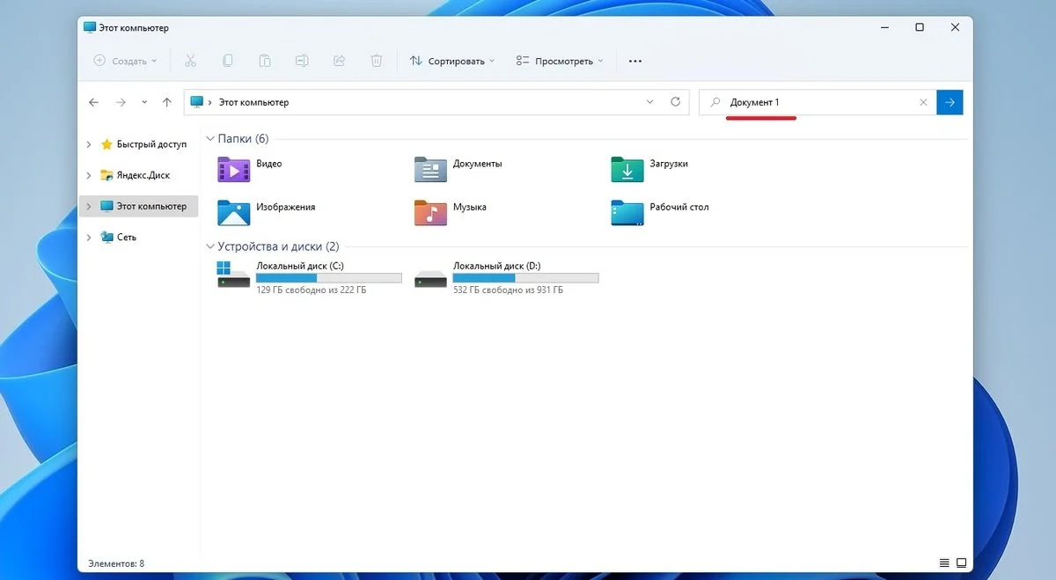The height and width of the screenshot is (580, 1056).
Task: Collapse the Устройства и диски group
Action: pyautogui.click(x=210, y=247)
